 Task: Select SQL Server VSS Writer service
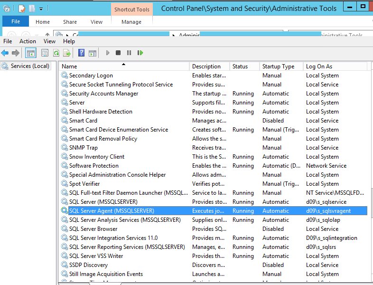213,256
